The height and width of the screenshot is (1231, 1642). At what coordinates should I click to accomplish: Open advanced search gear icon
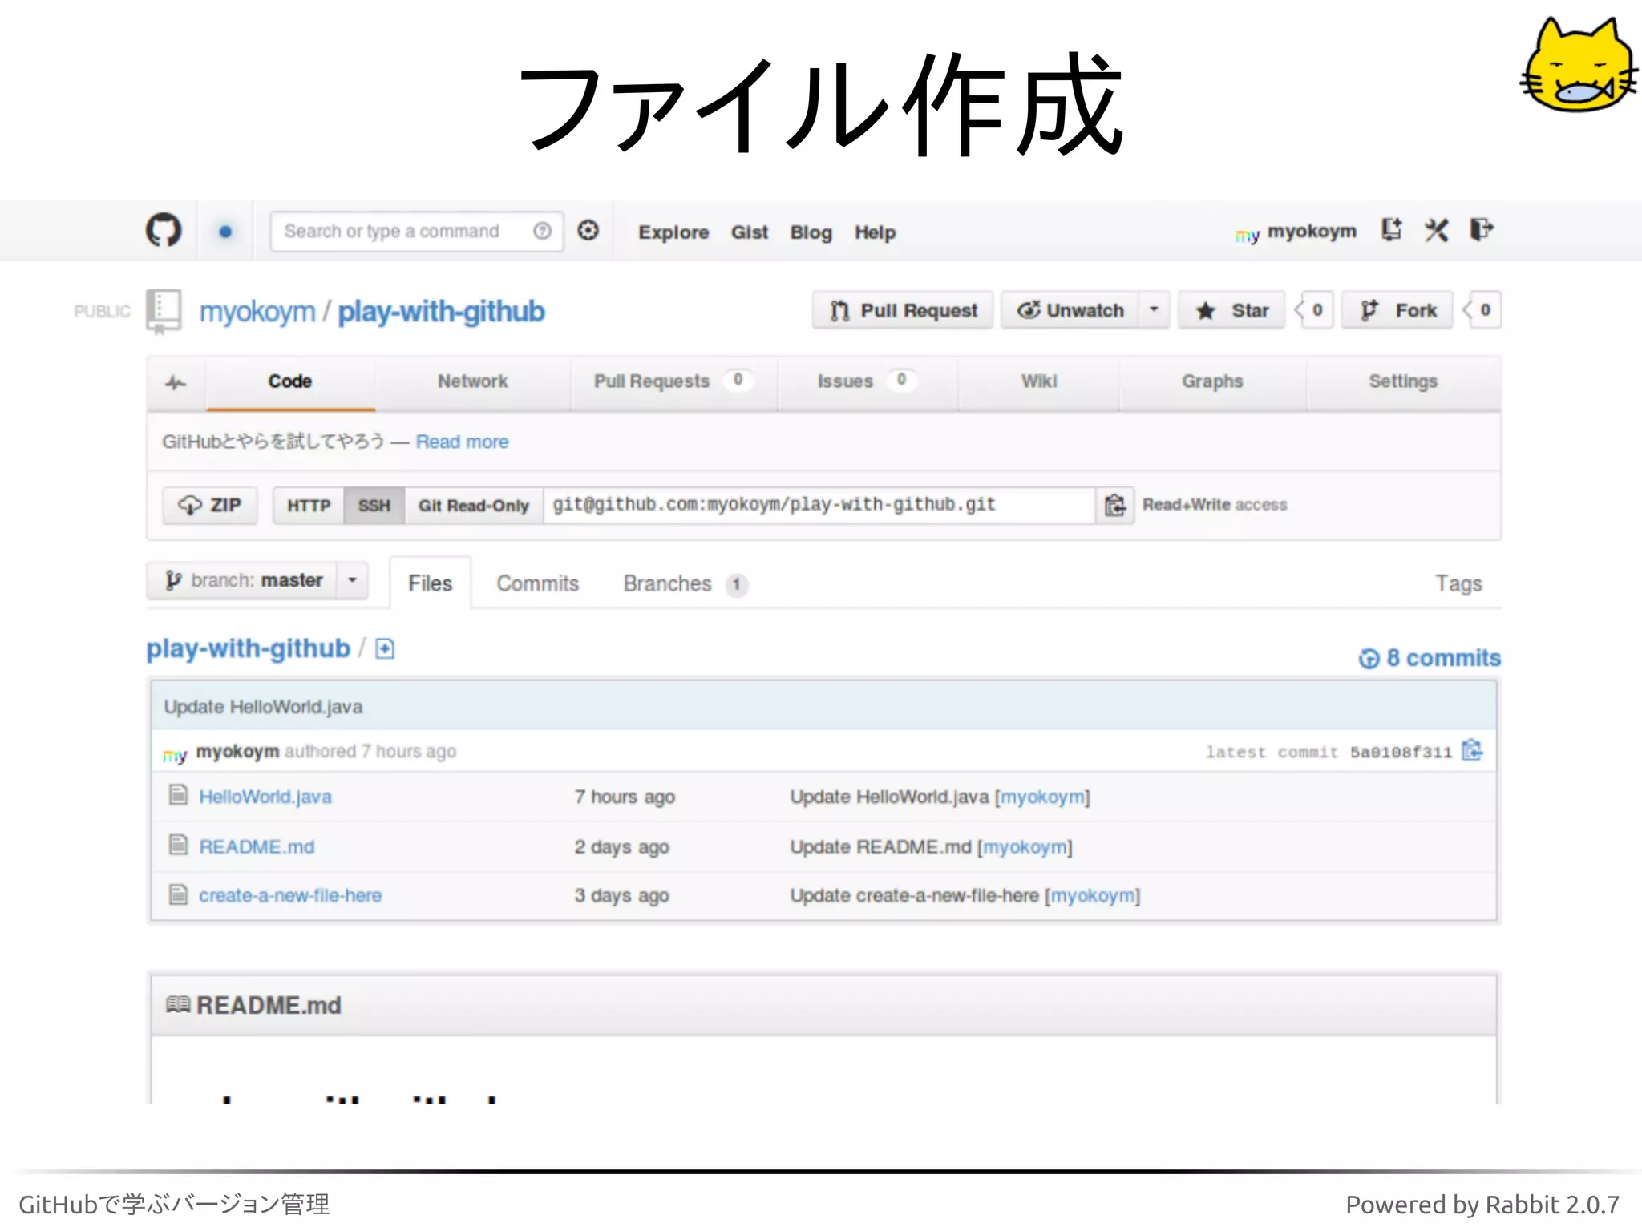pyautogui.click(x=588, y=231)
